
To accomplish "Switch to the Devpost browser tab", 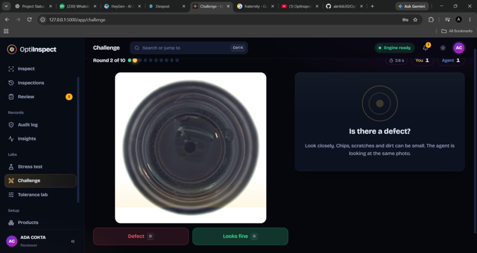I will (167, 6).
